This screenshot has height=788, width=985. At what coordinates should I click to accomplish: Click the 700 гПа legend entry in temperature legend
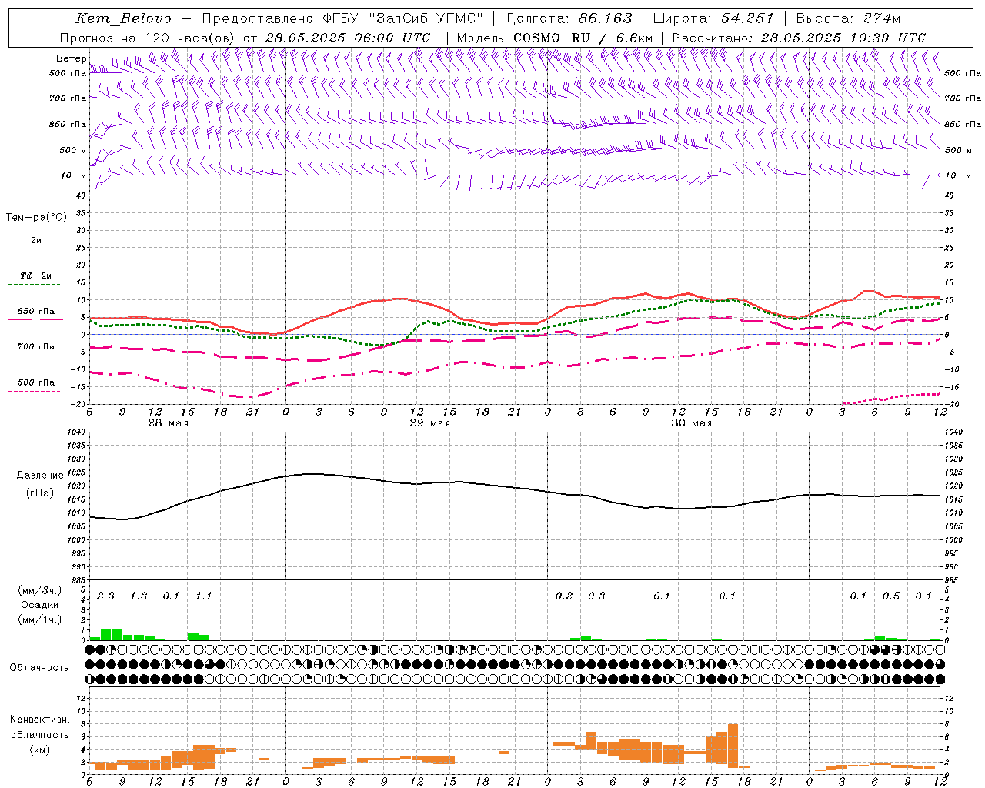point(36,347)
